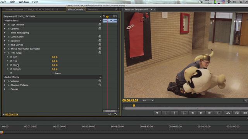Open the Window menu

[24, 2]
